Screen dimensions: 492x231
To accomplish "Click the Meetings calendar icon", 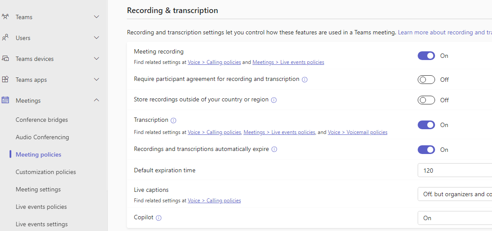I will [5, 100].
